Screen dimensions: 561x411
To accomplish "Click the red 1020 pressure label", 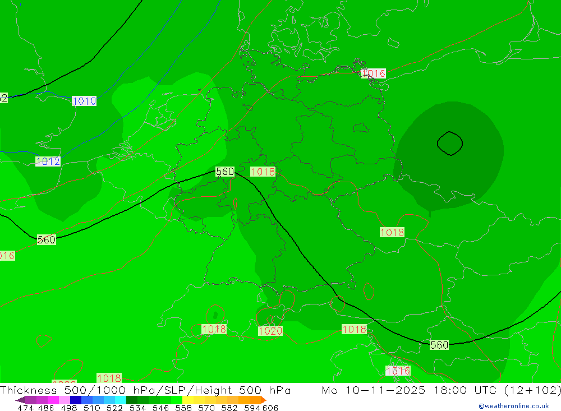I will [270, 331].
